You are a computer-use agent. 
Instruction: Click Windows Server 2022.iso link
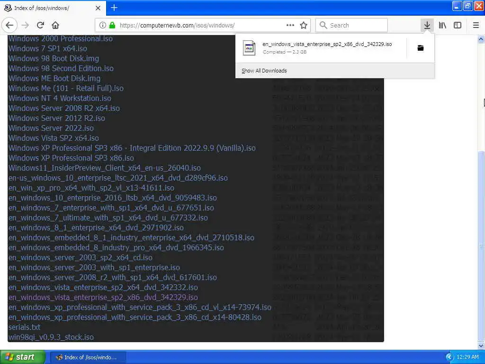coord(51,128)
